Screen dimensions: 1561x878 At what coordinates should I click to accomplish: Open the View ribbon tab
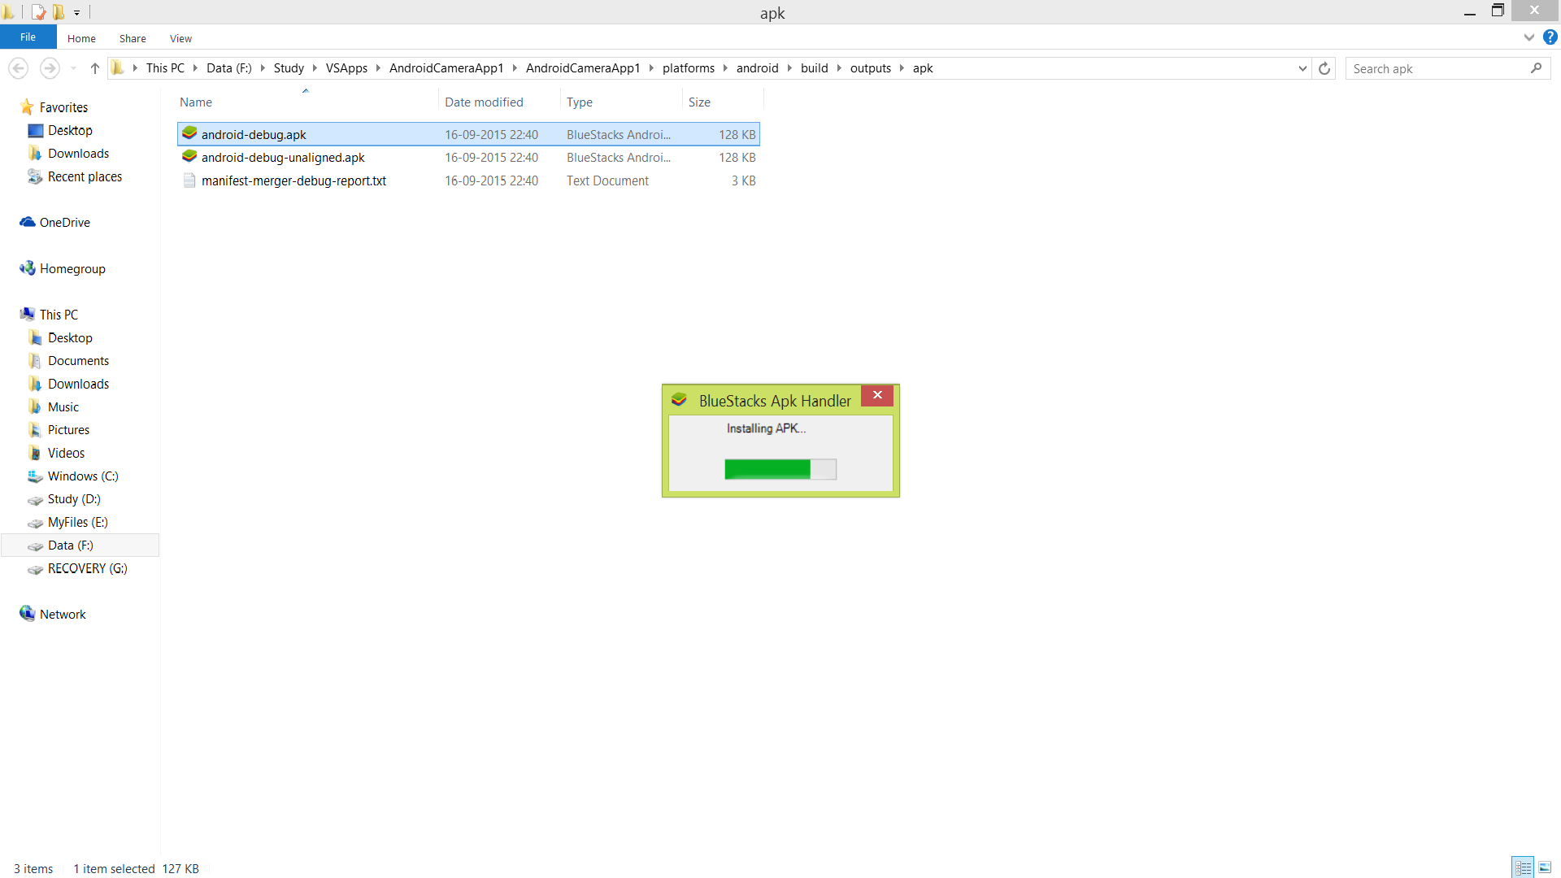(x=180, y=38)
